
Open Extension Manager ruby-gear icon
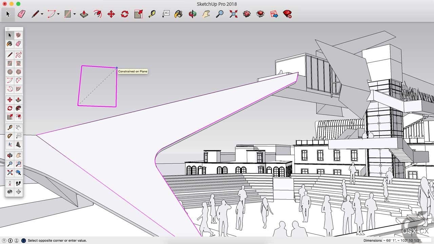[288, 14]
